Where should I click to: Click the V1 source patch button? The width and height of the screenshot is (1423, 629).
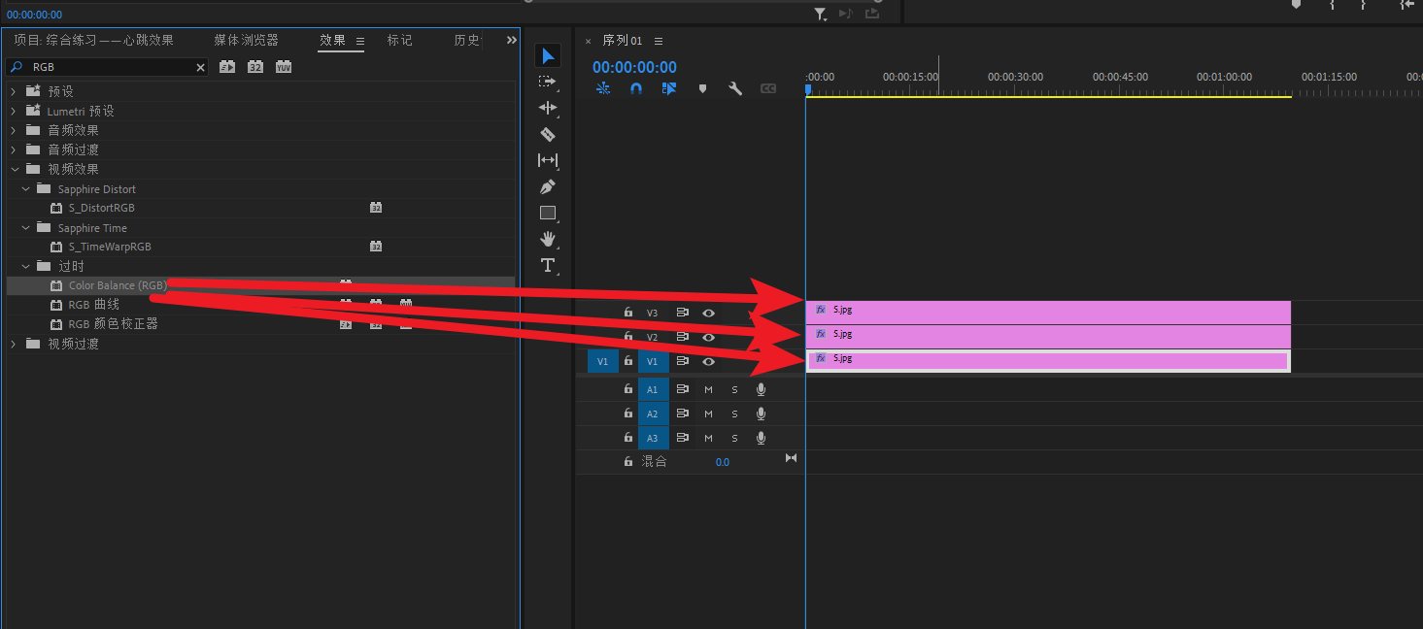602,361
